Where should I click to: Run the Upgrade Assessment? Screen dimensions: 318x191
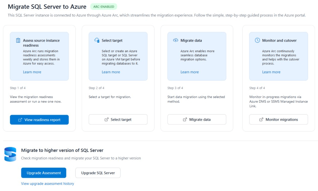[43, 173]
